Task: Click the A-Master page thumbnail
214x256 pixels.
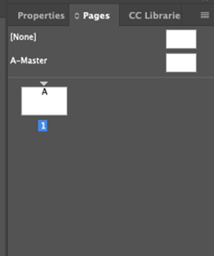Action: point(181,63)
